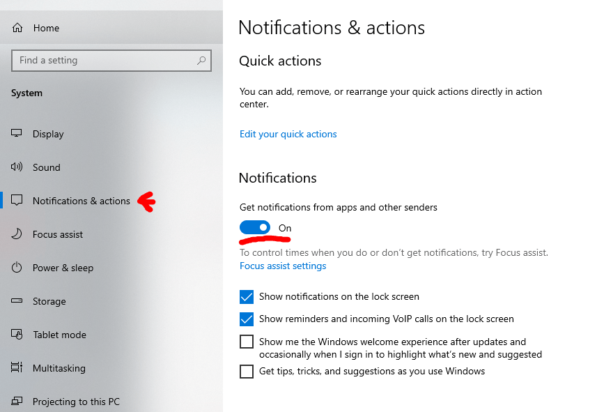Click the Multitasking icon
Viewport: 604px width, 412px height.
coord(17,368)
